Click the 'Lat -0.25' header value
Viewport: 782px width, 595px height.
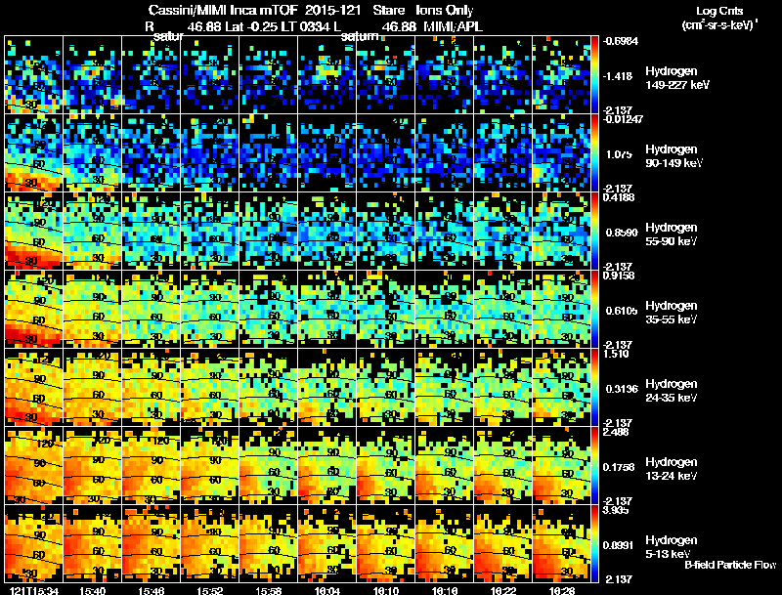[252, 26]
